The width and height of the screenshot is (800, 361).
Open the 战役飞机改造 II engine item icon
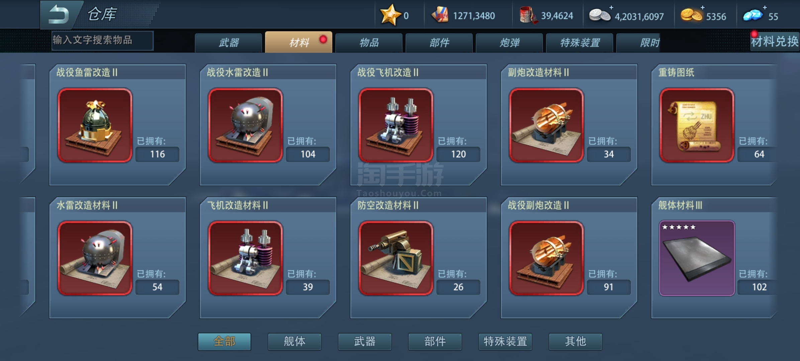point(396,125)
